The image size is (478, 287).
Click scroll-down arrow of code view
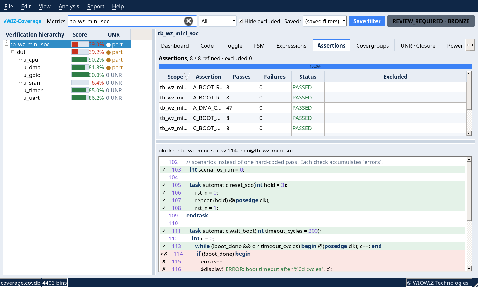pos(469,269)
